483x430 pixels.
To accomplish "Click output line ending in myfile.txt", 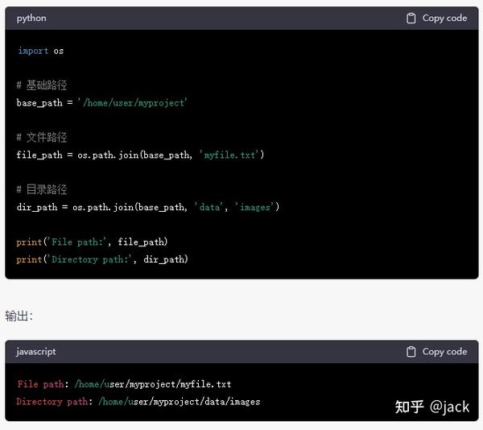I will pyautogui.click(x=124, y=384).
